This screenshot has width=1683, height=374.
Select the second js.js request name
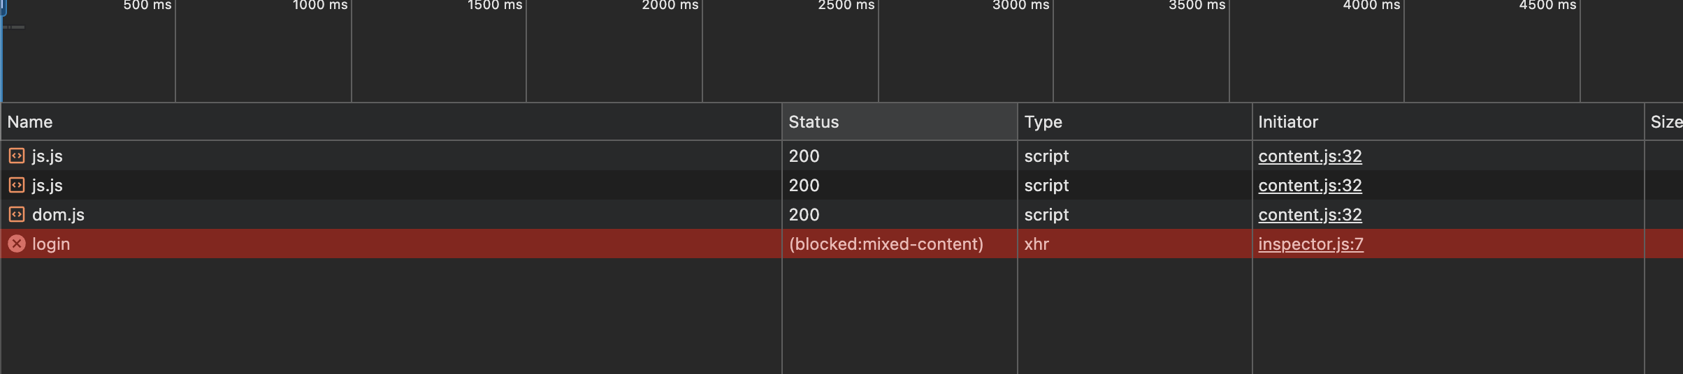click(48, 186)
